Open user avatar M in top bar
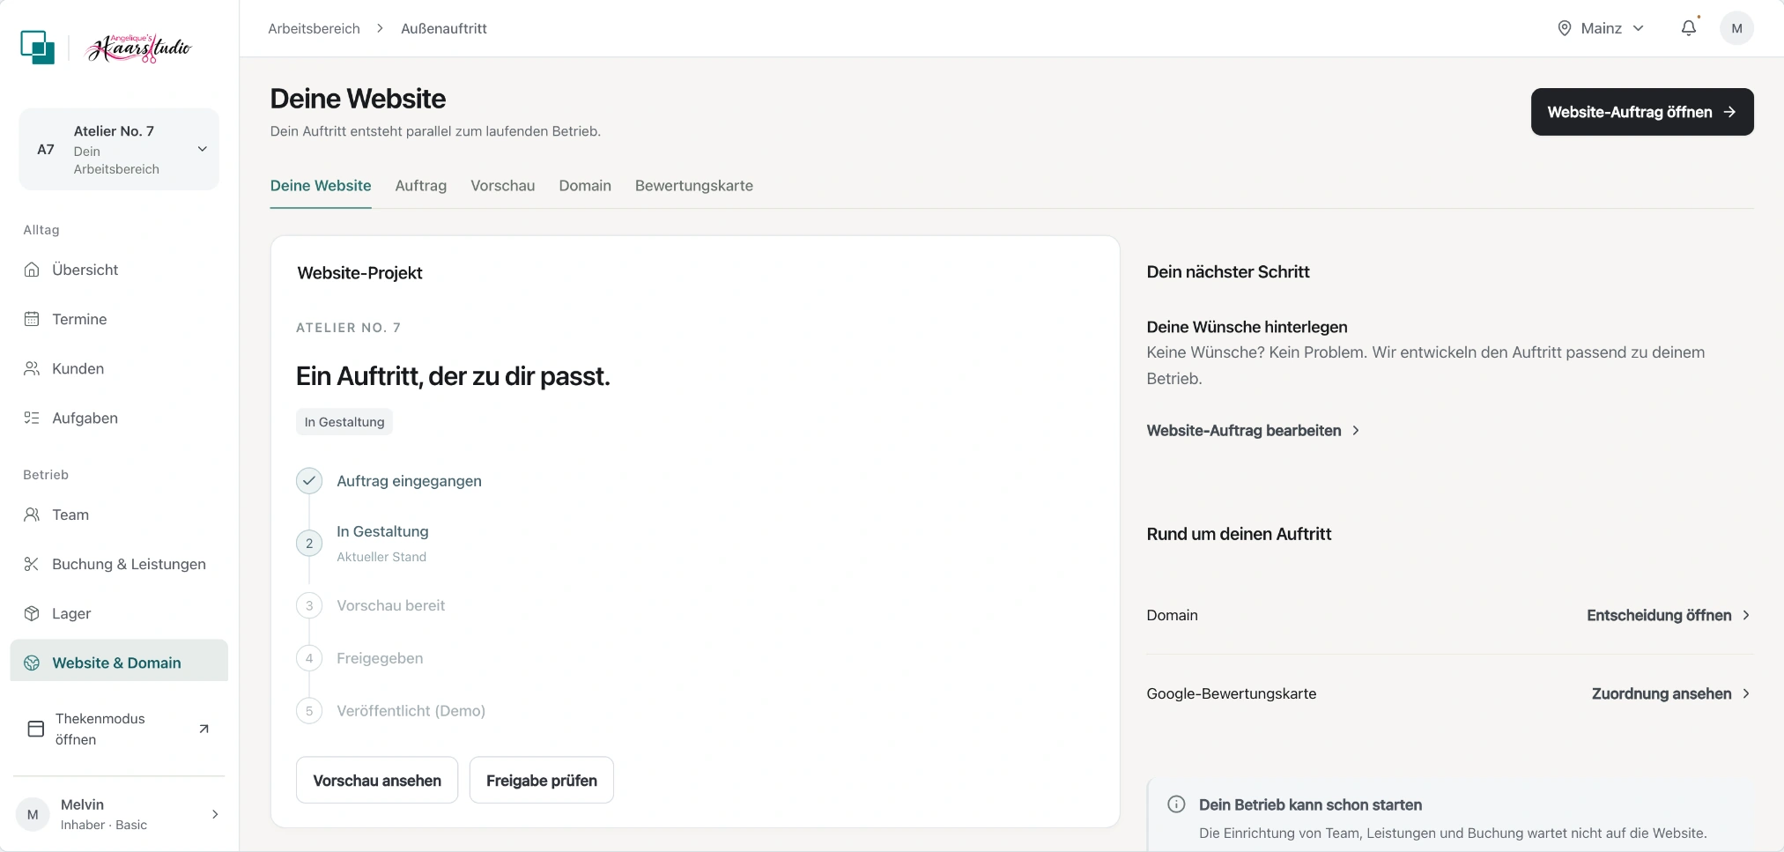Viewport: 1784px width, 852px height. pyautogui.click(x=1736, y=28)
